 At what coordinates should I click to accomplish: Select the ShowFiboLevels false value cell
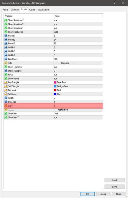click(x=78, y=32)
